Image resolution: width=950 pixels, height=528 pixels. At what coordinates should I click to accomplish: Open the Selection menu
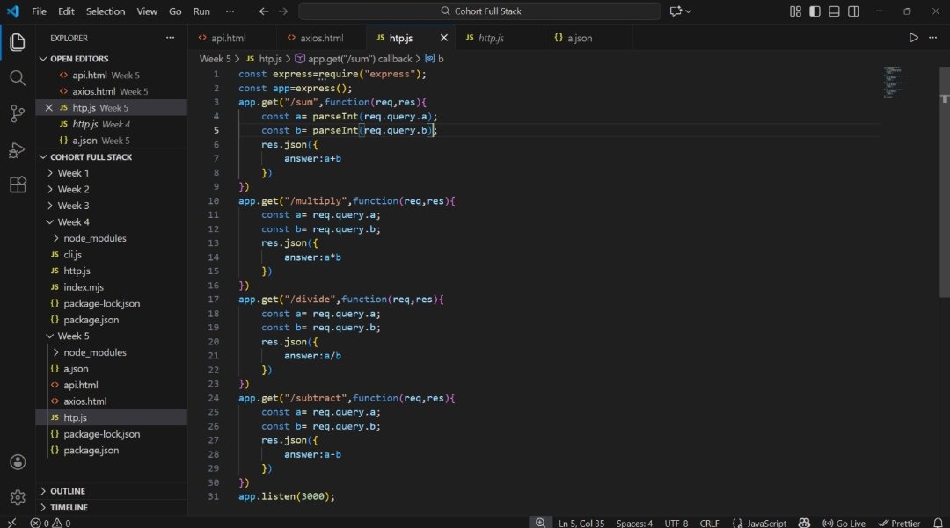[x=106, y=11]
